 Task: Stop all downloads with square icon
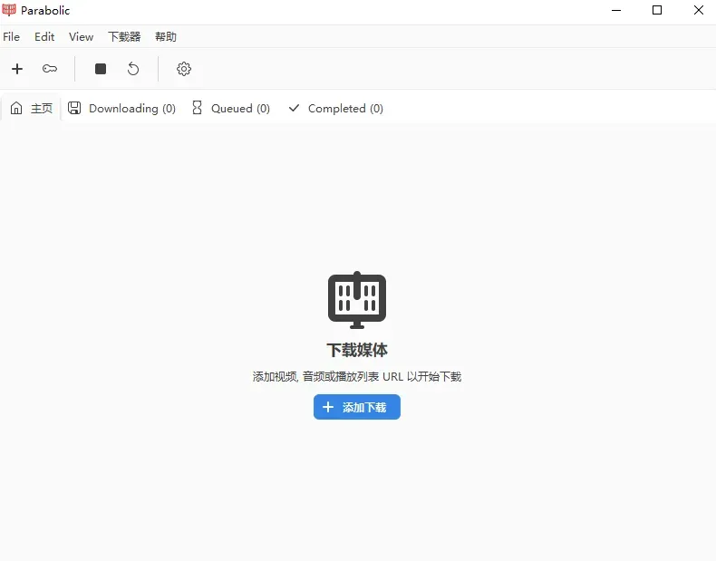pyautogui.click(x=101, y=69)
